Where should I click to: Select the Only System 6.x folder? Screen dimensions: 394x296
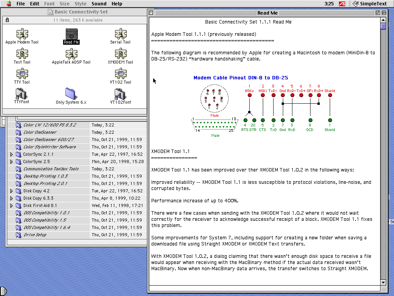pyautogui.click(x=70, y=94)
